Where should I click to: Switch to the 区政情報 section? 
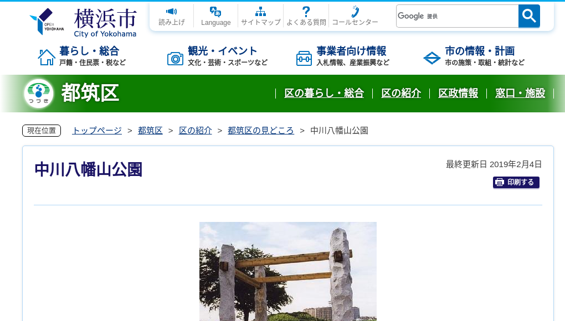tap(458, 94)
